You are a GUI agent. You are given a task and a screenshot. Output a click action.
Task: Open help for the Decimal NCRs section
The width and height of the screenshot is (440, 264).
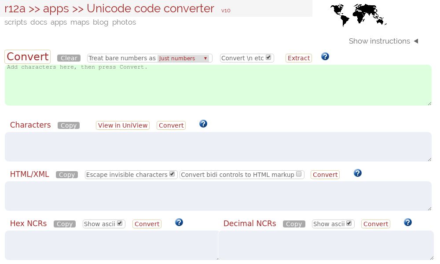coord(408,223)
